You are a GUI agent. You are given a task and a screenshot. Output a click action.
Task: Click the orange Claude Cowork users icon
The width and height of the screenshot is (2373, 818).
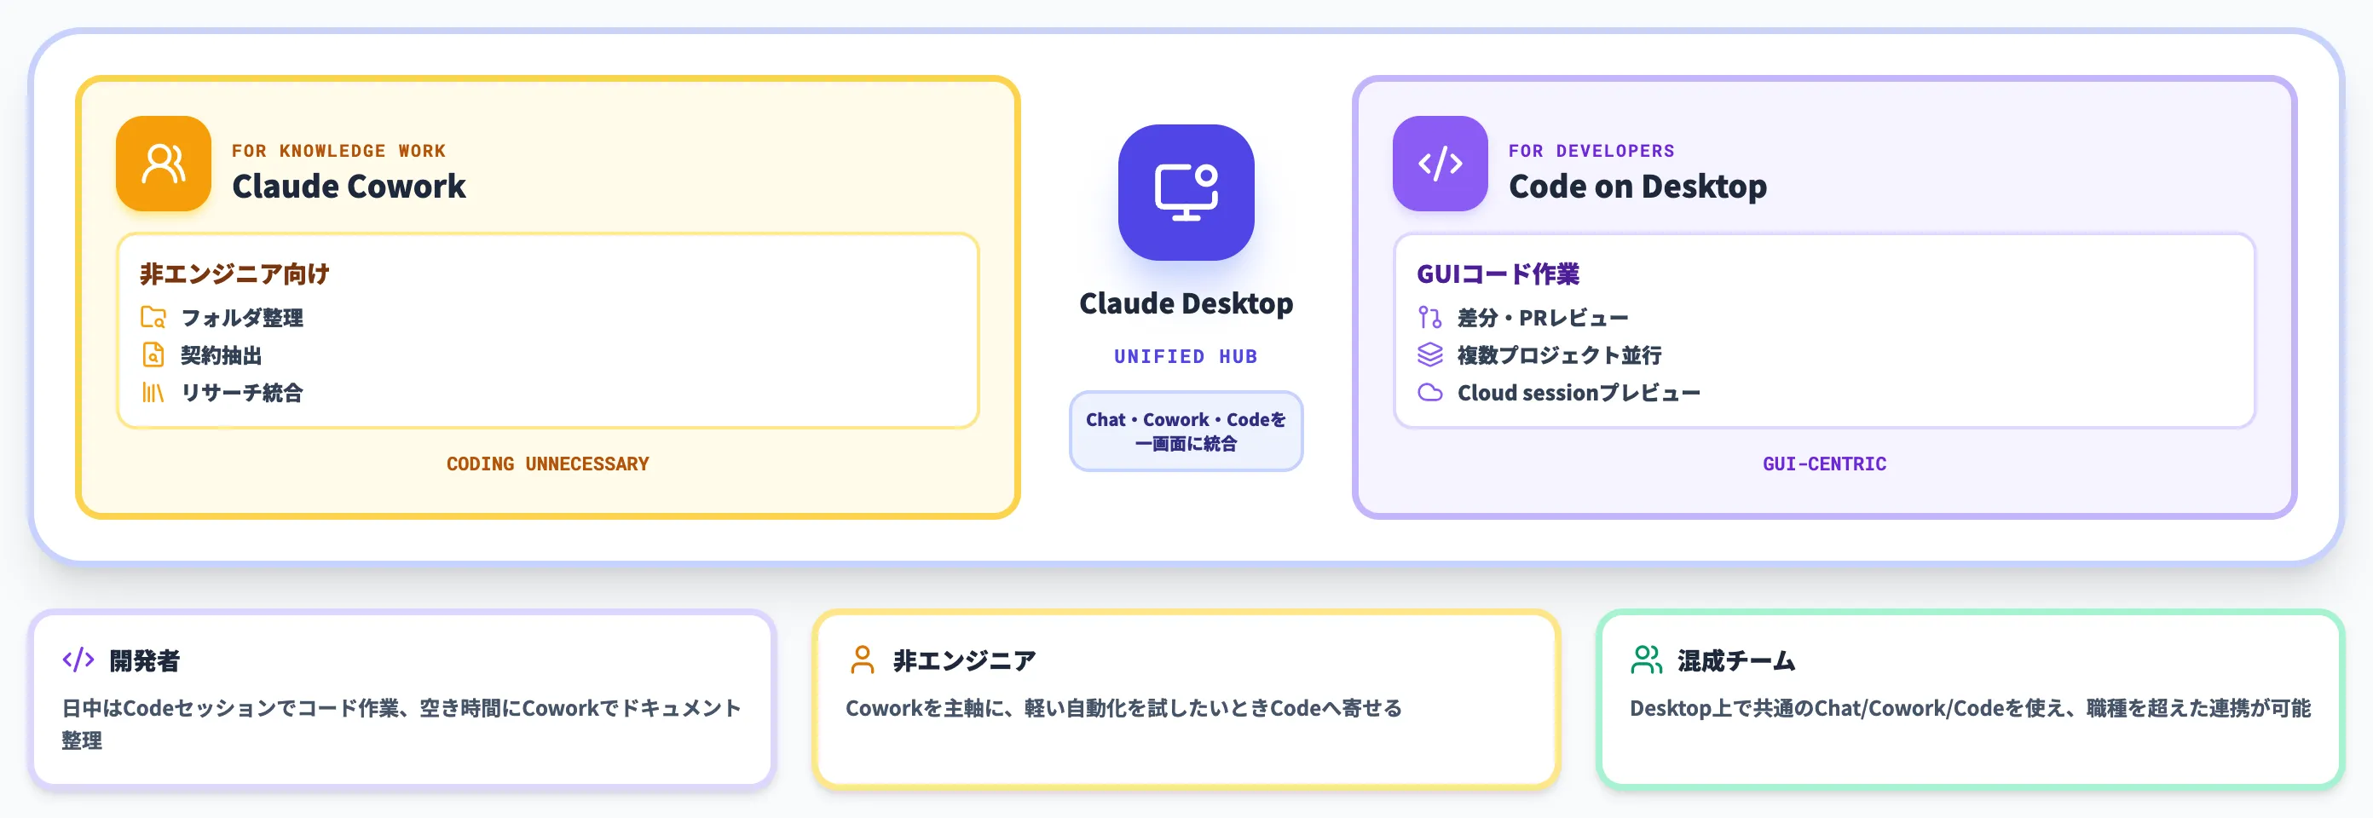[x=163, y=163]
